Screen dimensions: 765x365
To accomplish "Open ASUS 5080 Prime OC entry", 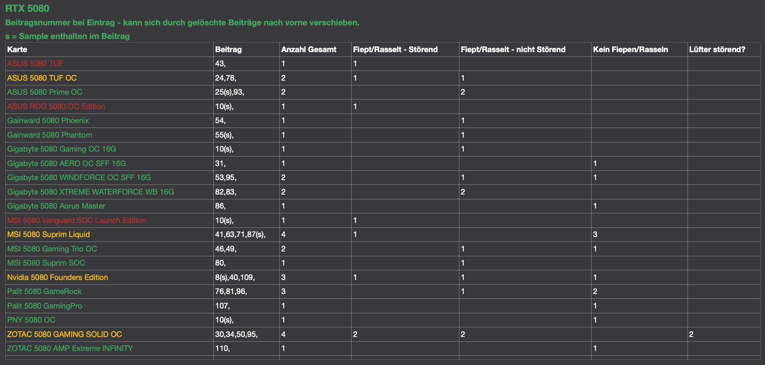I will coord(45,92).
